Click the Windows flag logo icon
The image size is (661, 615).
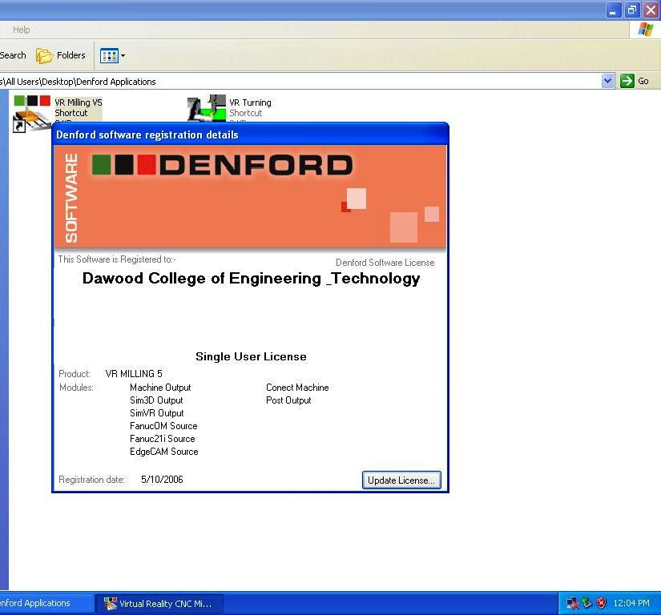pyautogui.click(x=645, y=30)
